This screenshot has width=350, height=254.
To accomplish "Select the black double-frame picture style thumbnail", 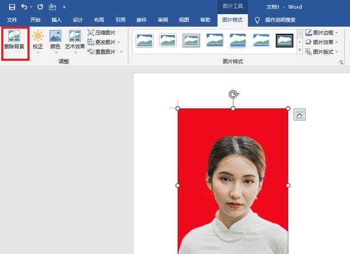I will [x=284, y=40].
